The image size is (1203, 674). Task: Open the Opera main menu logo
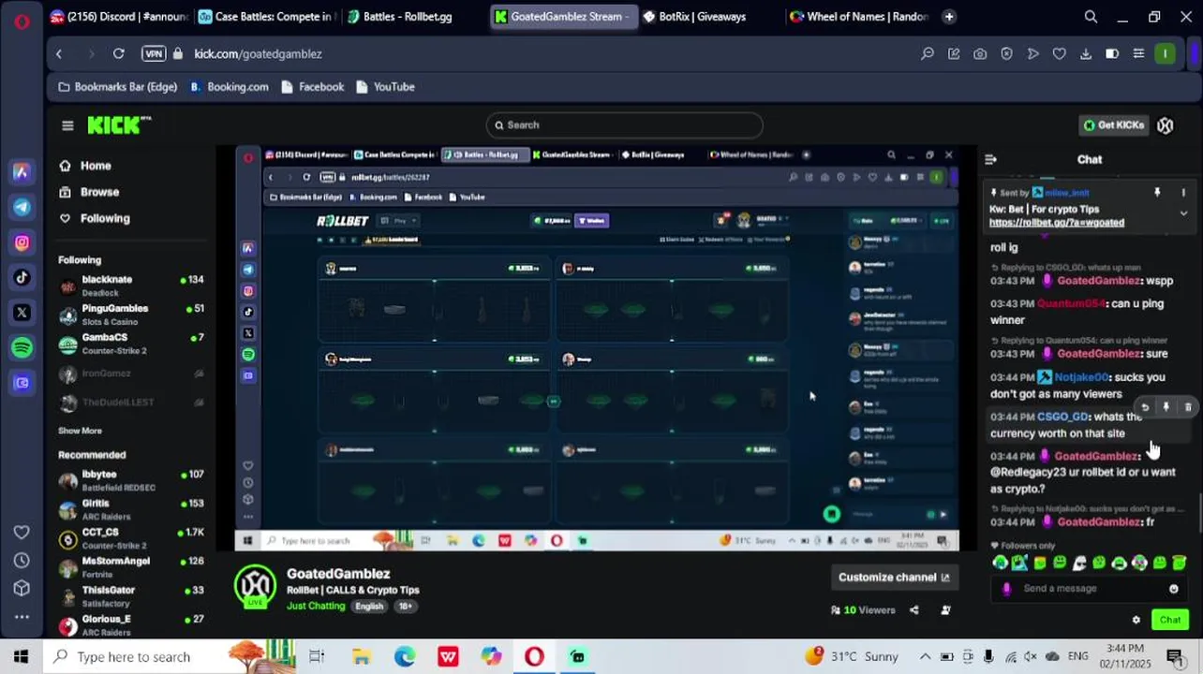pyautogui.click(x=22, y=20)
